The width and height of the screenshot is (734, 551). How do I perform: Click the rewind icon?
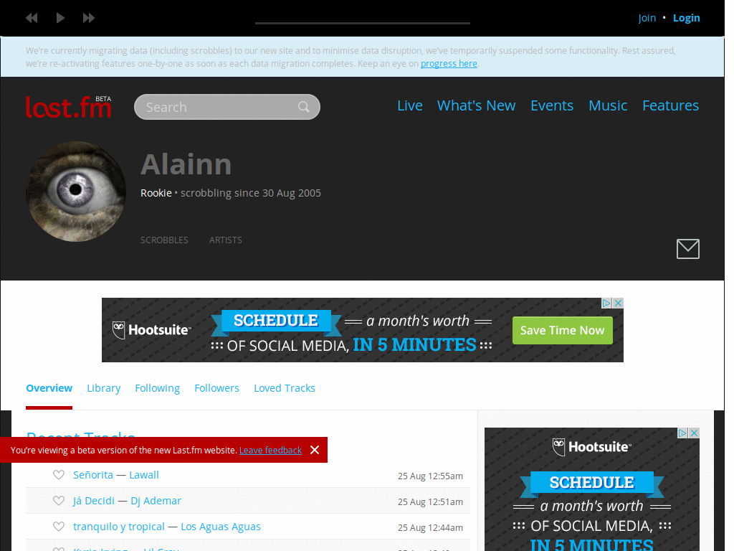pos(32,18)
